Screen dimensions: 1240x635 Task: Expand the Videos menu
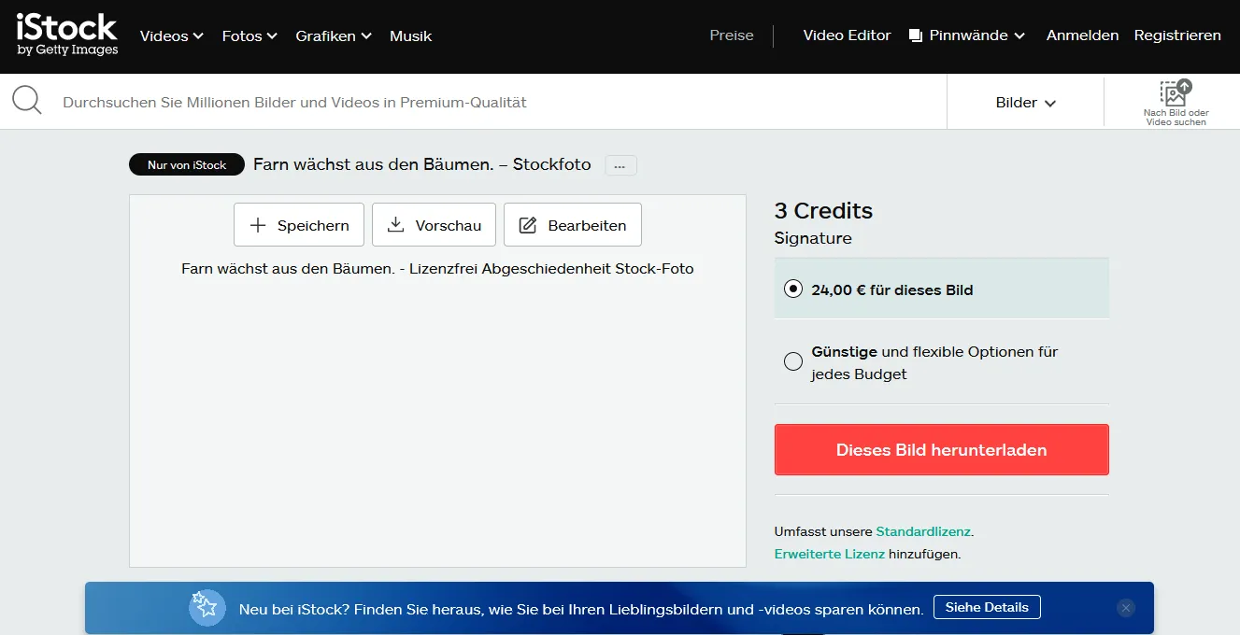tap(171, 35)
